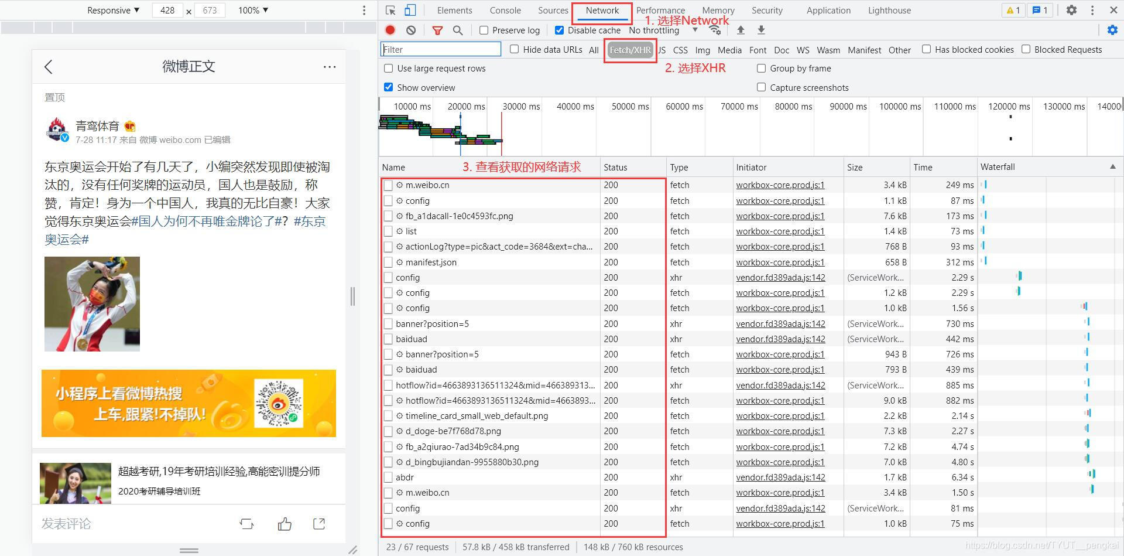Click the orange 微博热搜 banner

[189, 403]
